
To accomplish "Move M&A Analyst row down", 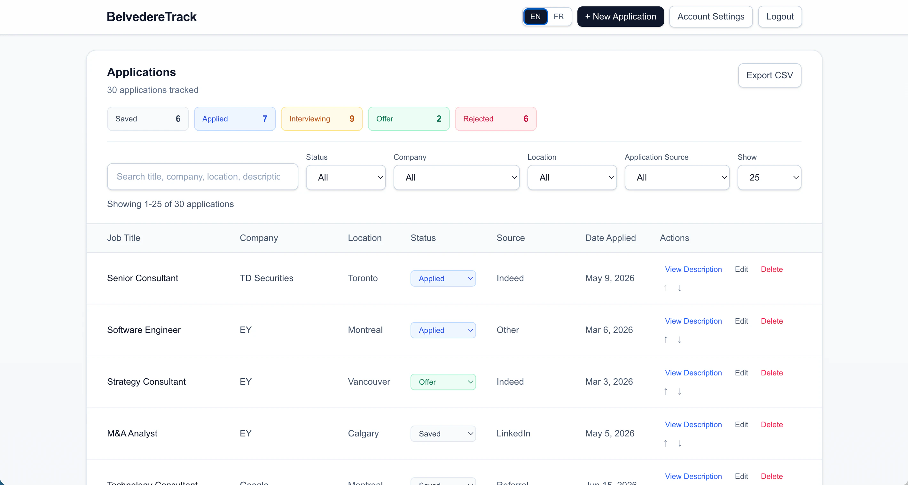I will point(680,443).
